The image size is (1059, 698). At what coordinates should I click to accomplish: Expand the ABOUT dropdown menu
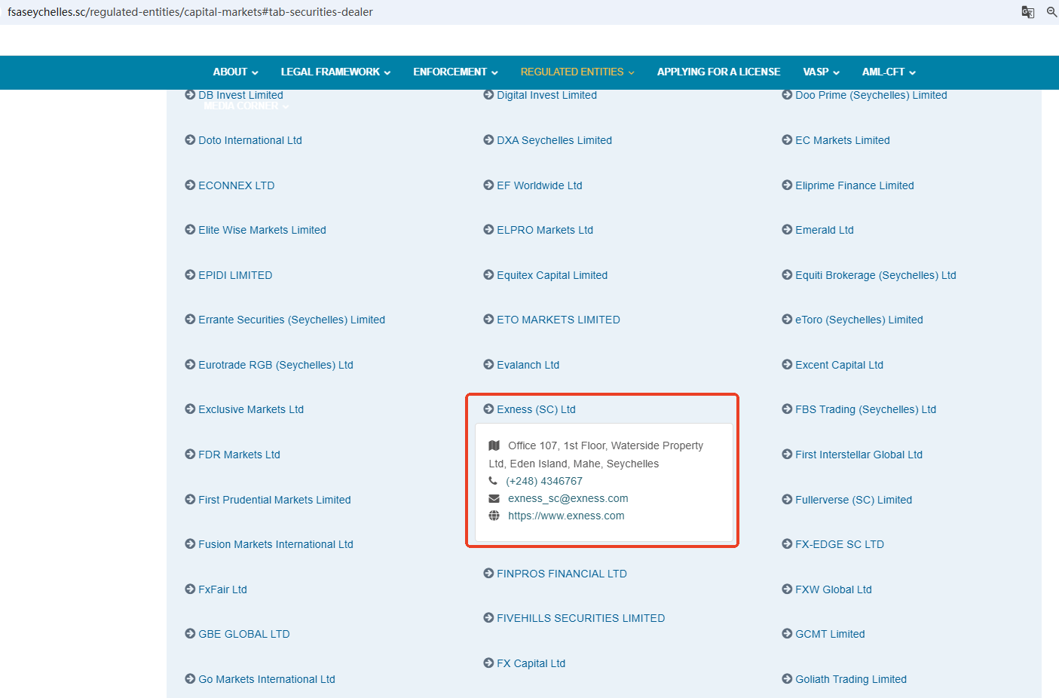(x=235, y=72)
